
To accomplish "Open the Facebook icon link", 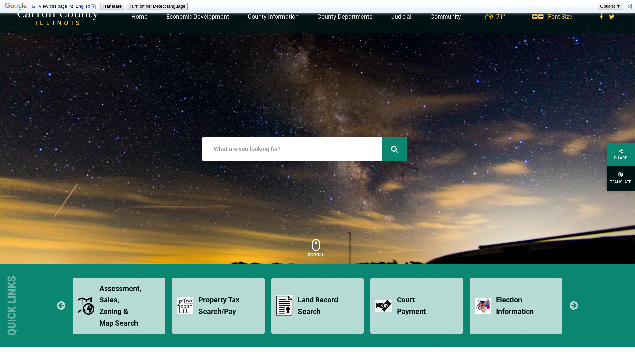I will tap(601, 16).
